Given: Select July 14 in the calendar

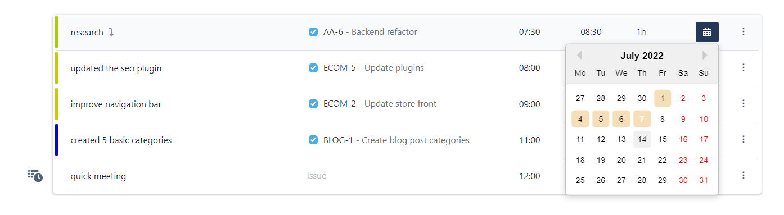Looking at the screenshot, I should pyautogui.click(x=642, y=139).
